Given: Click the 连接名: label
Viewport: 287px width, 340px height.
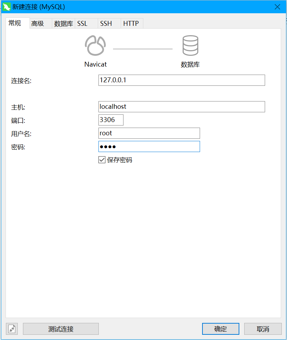Looking at the screenshot, I should pos(21,81).
